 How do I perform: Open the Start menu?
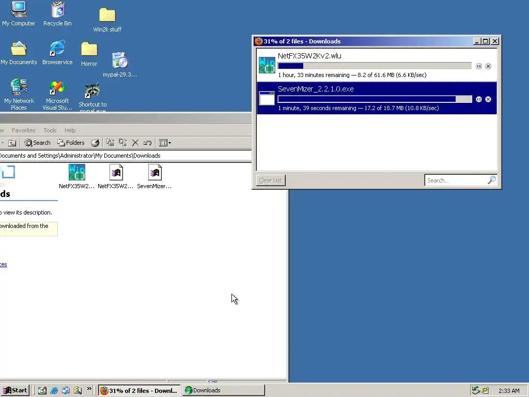point(15,390)
